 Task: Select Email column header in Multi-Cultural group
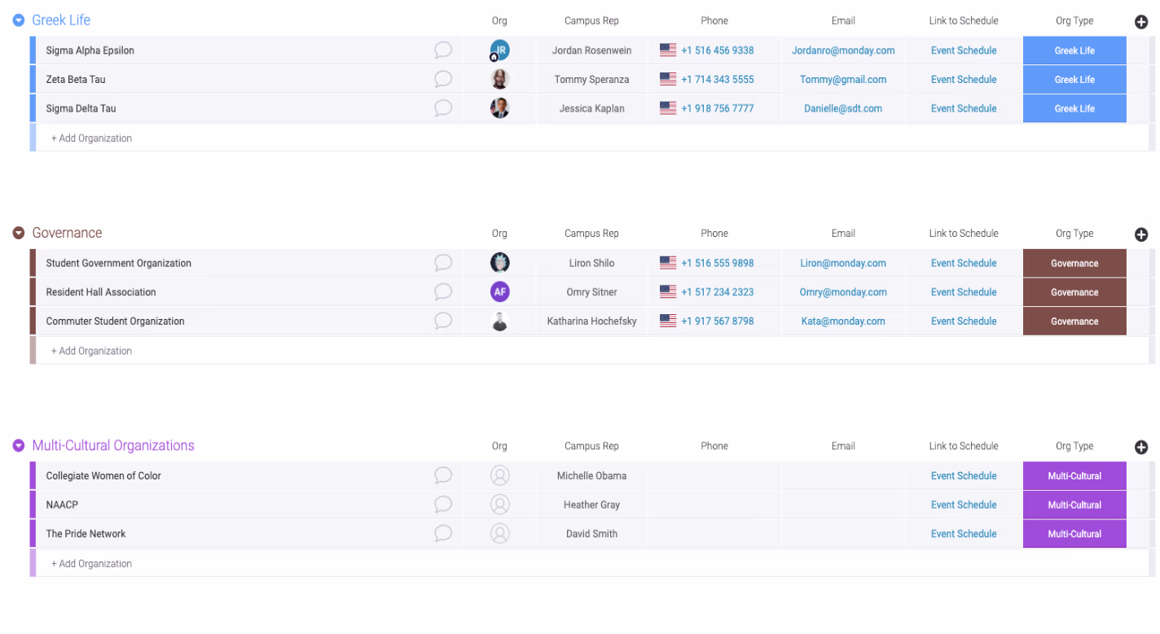pos(843,446)
